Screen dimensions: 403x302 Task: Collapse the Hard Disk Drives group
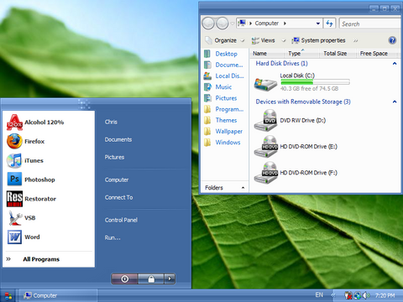coord(395,64)
